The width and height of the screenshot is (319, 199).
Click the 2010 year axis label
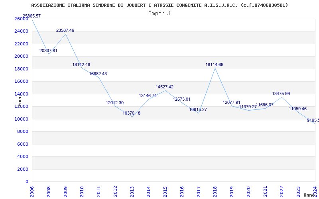82,192
